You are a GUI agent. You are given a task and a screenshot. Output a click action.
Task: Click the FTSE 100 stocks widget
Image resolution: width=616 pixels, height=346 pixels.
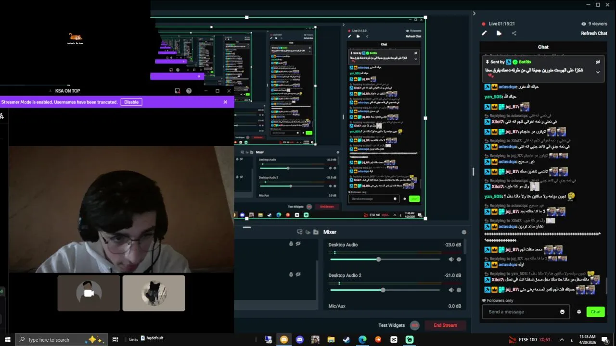(x=530, y=340)
